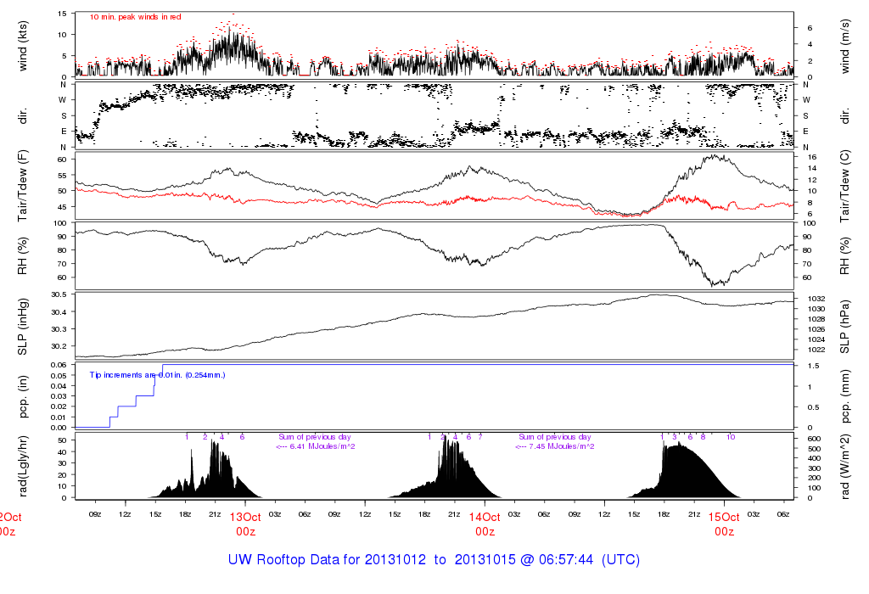Click the '15Oct' date marker

pyautogui.click(x=725, y=517)
